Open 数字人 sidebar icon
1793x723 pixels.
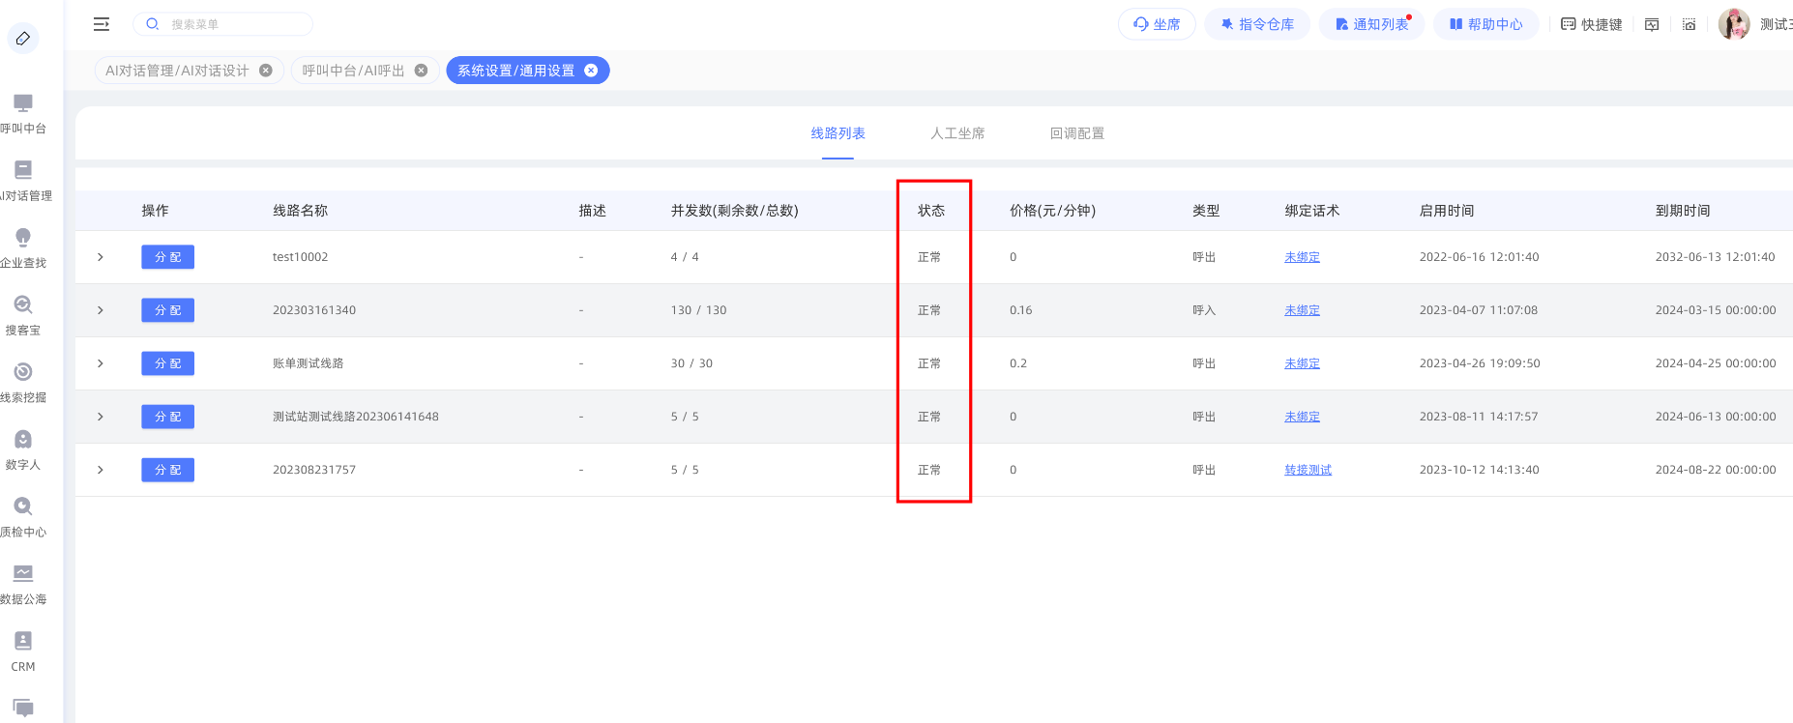pyautogui.click(x=23, y=440)
